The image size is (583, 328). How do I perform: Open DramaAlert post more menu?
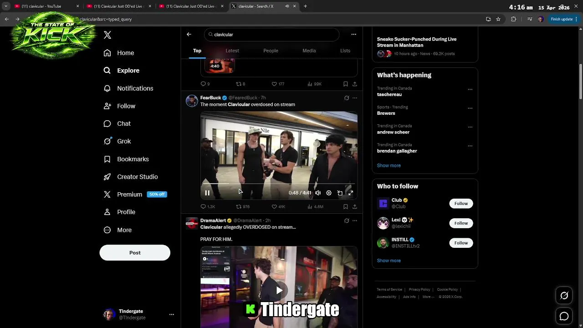click(355, 220)
